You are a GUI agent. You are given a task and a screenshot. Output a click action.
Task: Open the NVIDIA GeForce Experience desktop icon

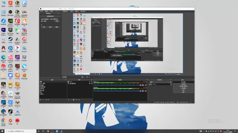coord(10,22)
